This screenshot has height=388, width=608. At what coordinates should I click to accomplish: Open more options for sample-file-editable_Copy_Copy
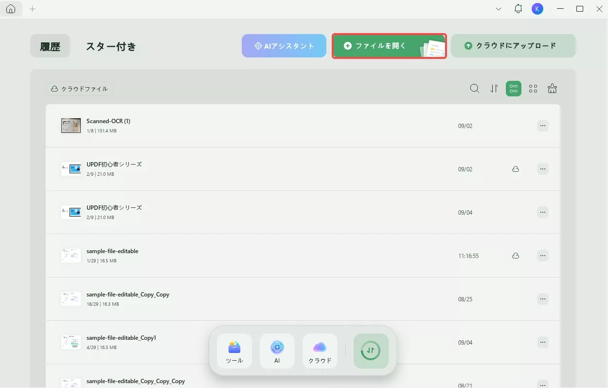(x=543, y=299)
